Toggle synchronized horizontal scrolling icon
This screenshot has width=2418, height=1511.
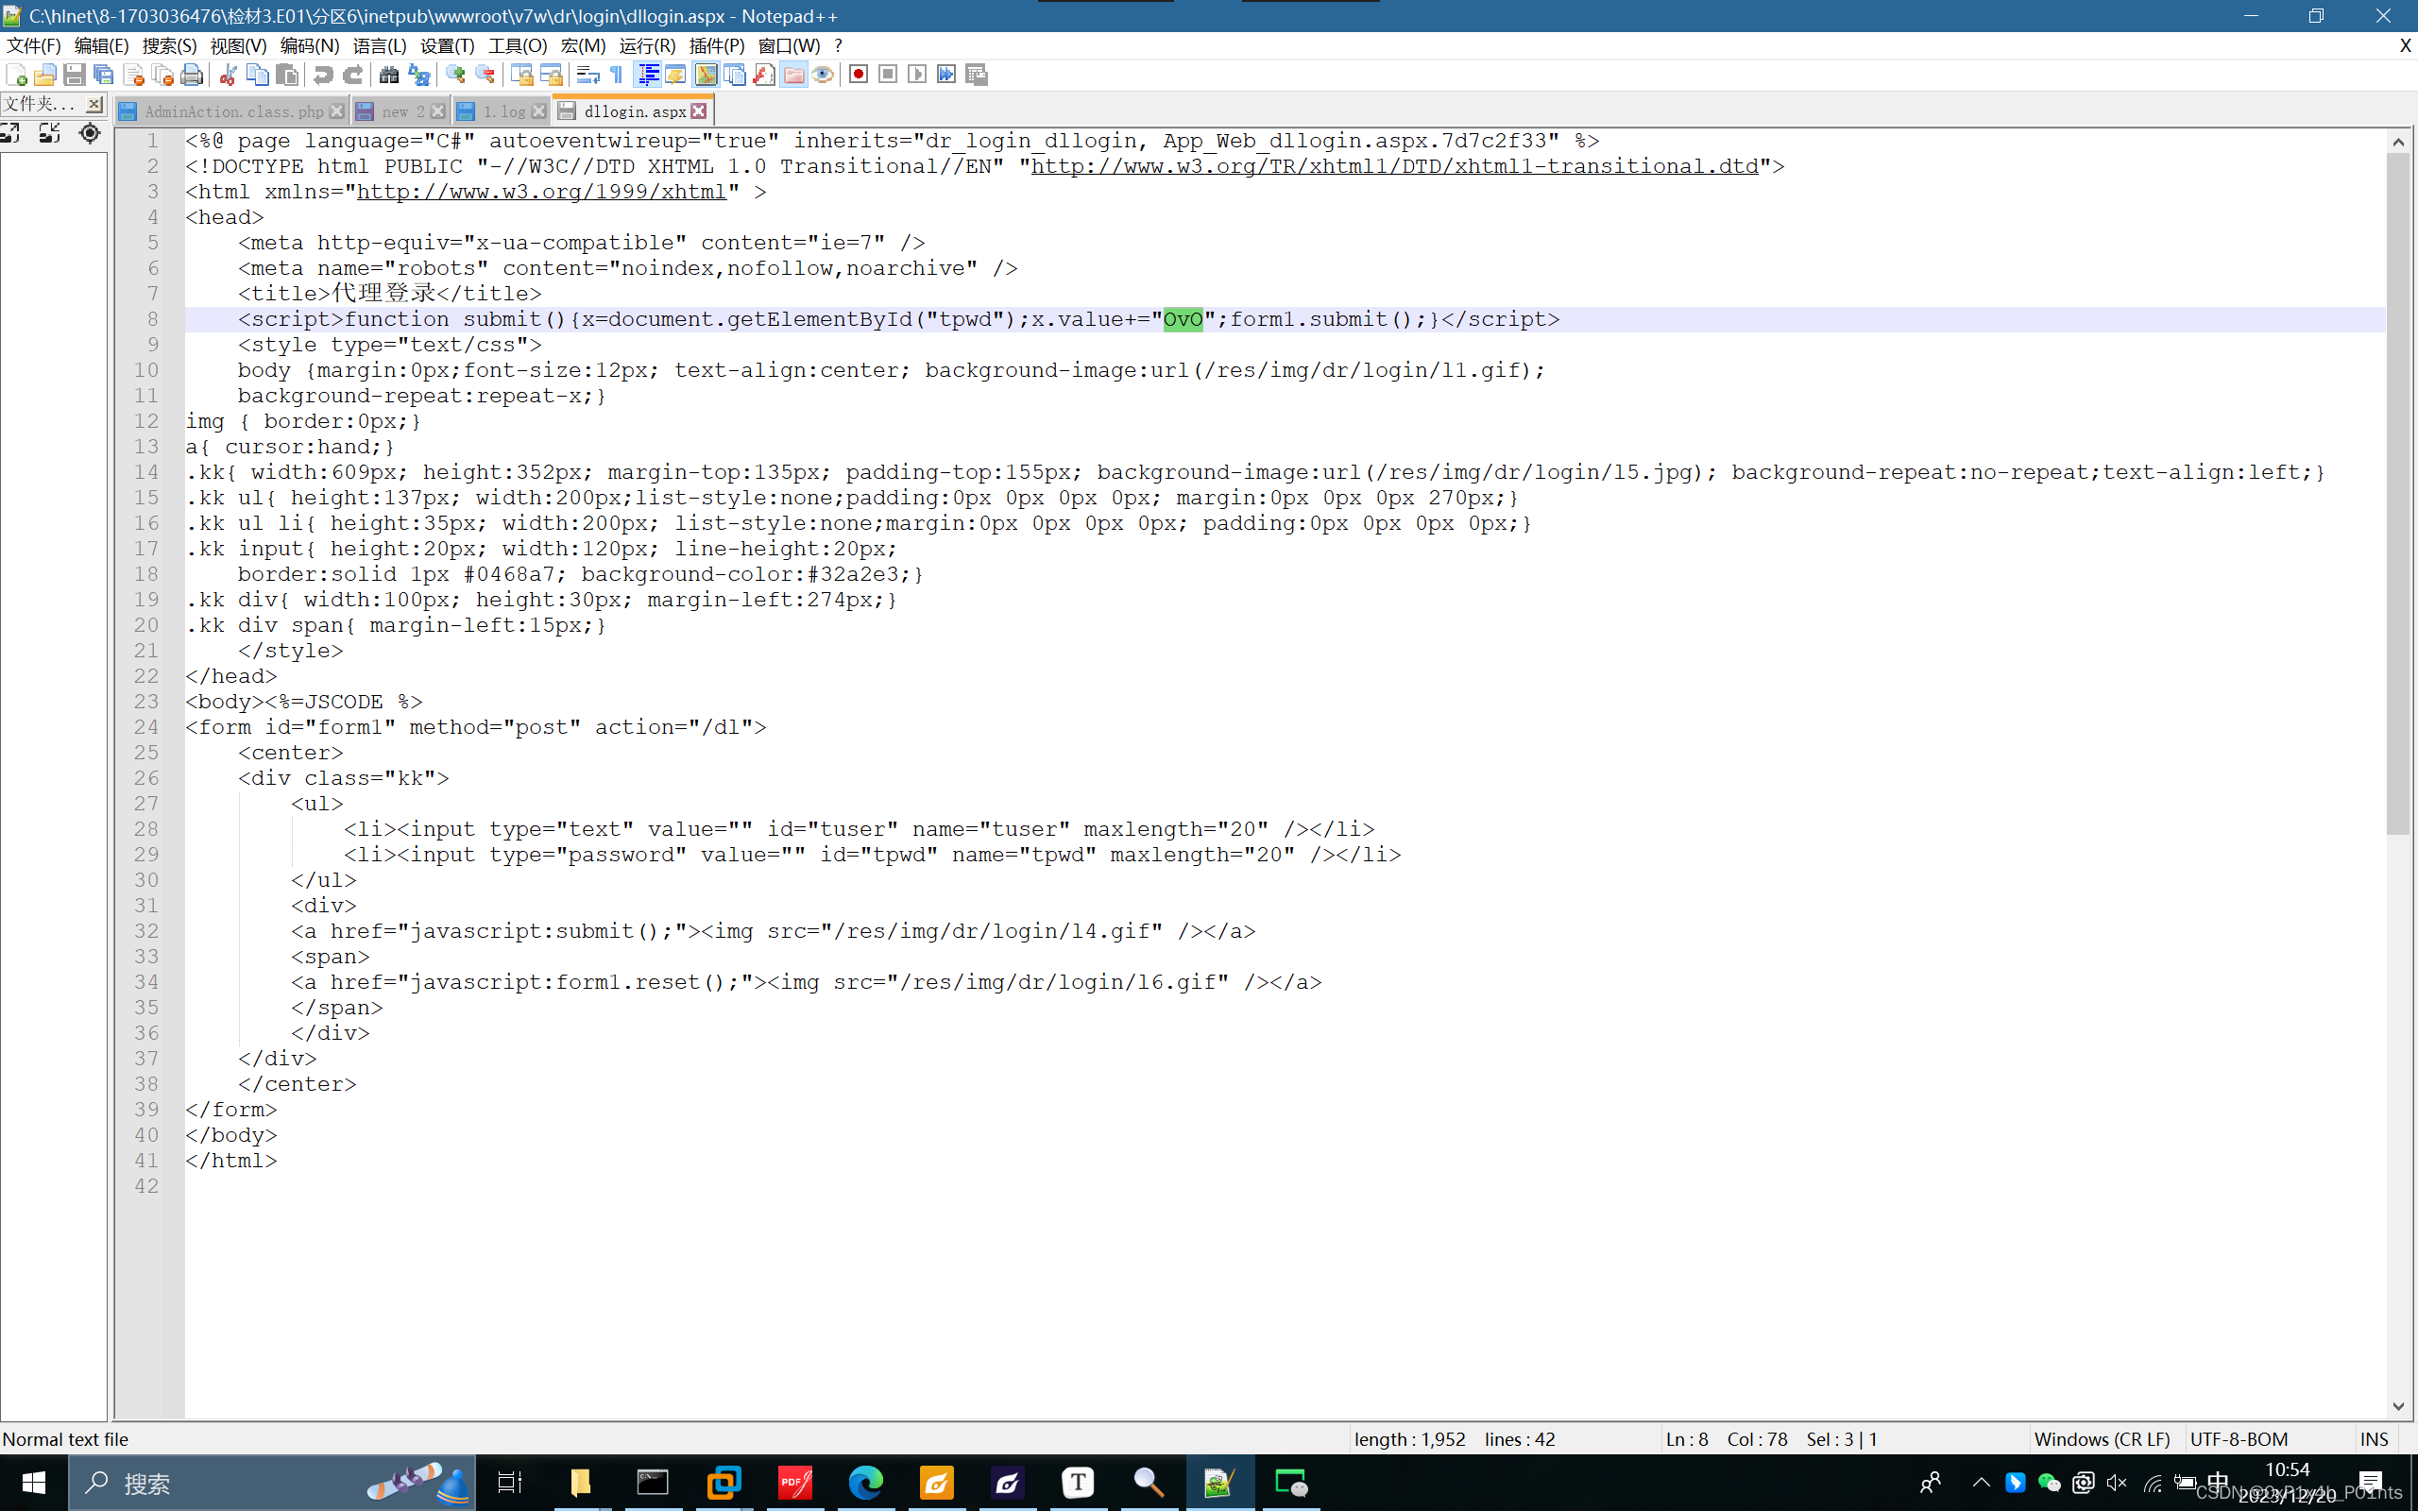551,75
